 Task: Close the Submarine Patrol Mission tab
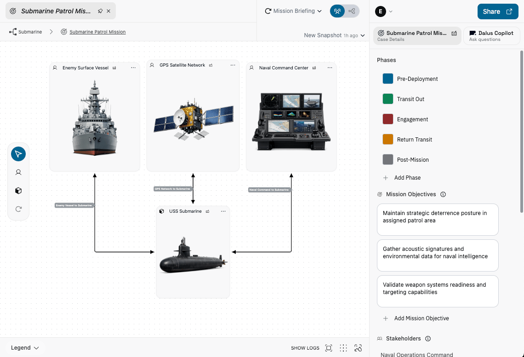108,11
